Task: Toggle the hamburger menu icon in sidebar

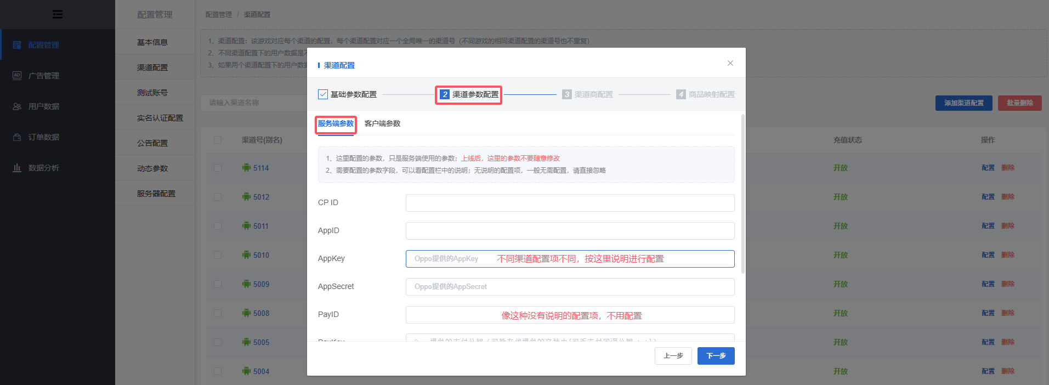Action: click(57, 14)
